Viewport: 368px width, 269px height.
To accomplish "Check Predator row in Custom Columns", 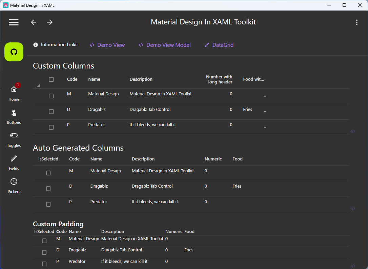I will pyautogui.click(x=51, y=127).
